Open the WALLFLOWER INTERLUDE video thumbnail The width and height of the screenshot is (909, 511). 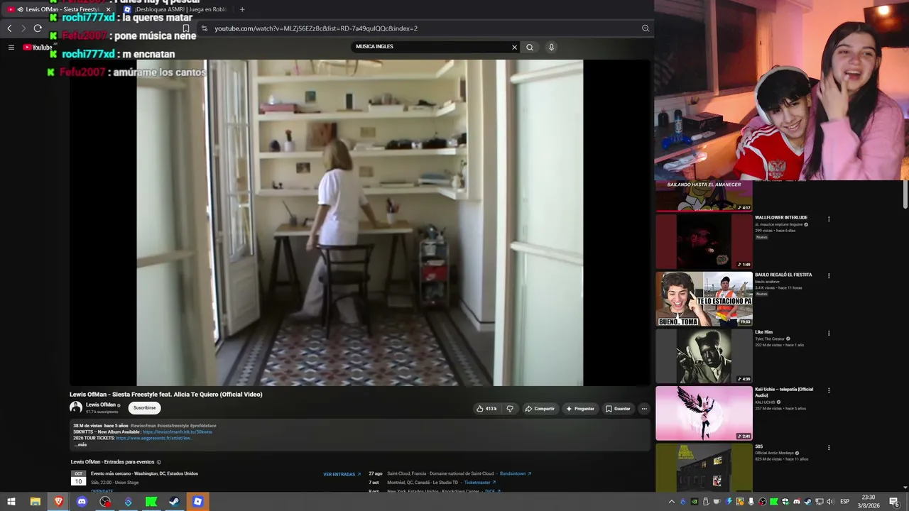[x=704, y=241]
